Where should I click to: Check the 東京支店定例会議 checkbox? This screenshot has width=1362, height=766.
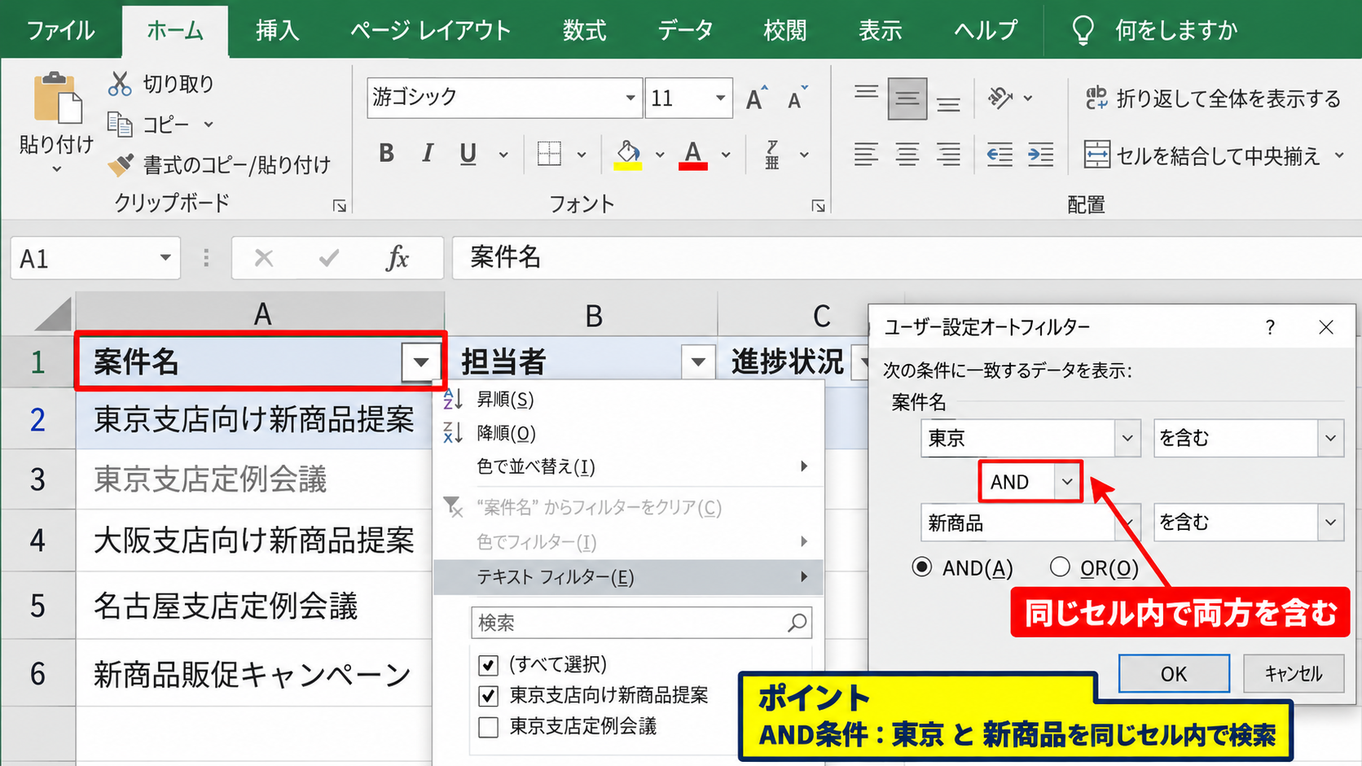pyautogui.click(x=488, y=727)
